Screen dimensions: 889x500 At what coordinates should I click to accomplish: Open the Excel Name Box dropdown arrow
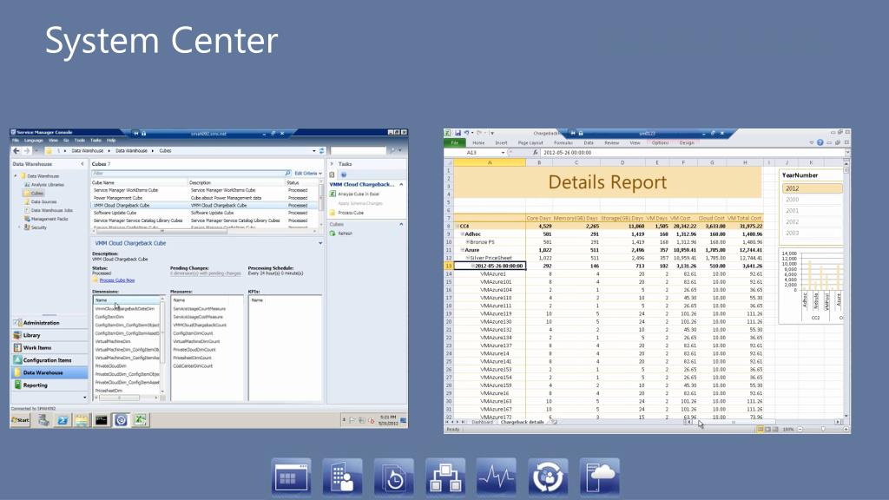tap(503, 153)
